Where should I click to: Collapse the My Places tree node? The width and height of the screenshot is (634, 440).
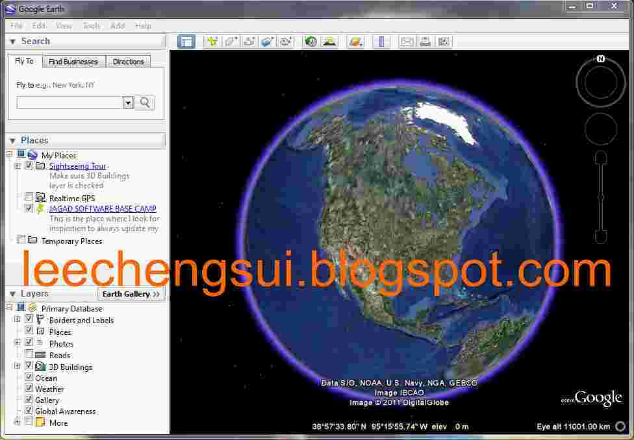click(10, 154)
